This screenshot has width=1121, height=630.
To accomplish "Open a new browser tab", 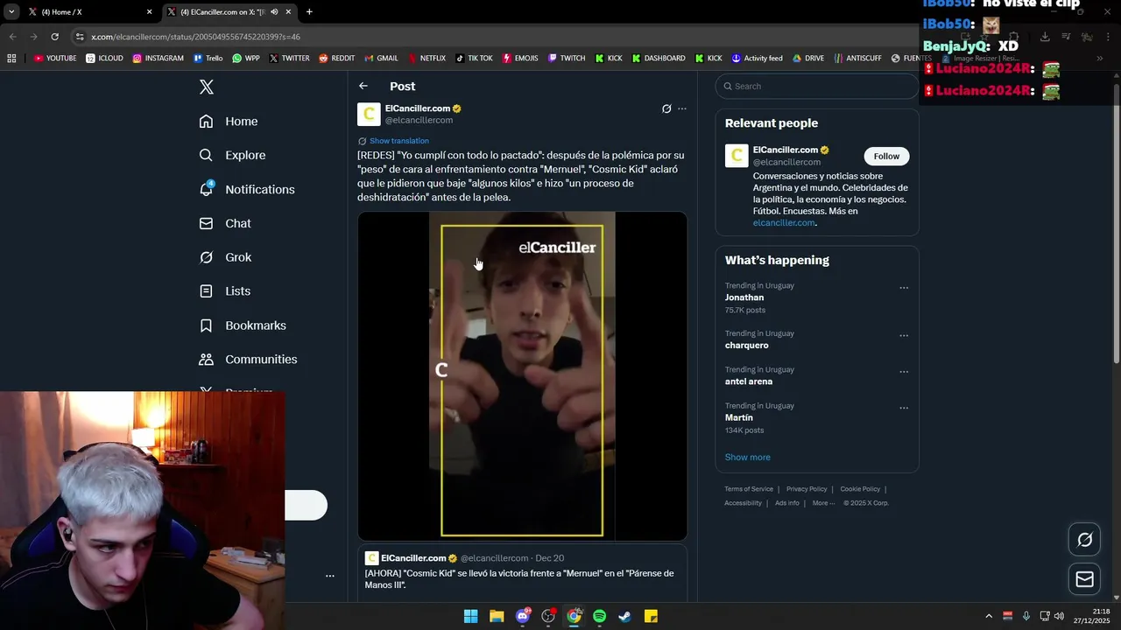I will tap(309, 12).
